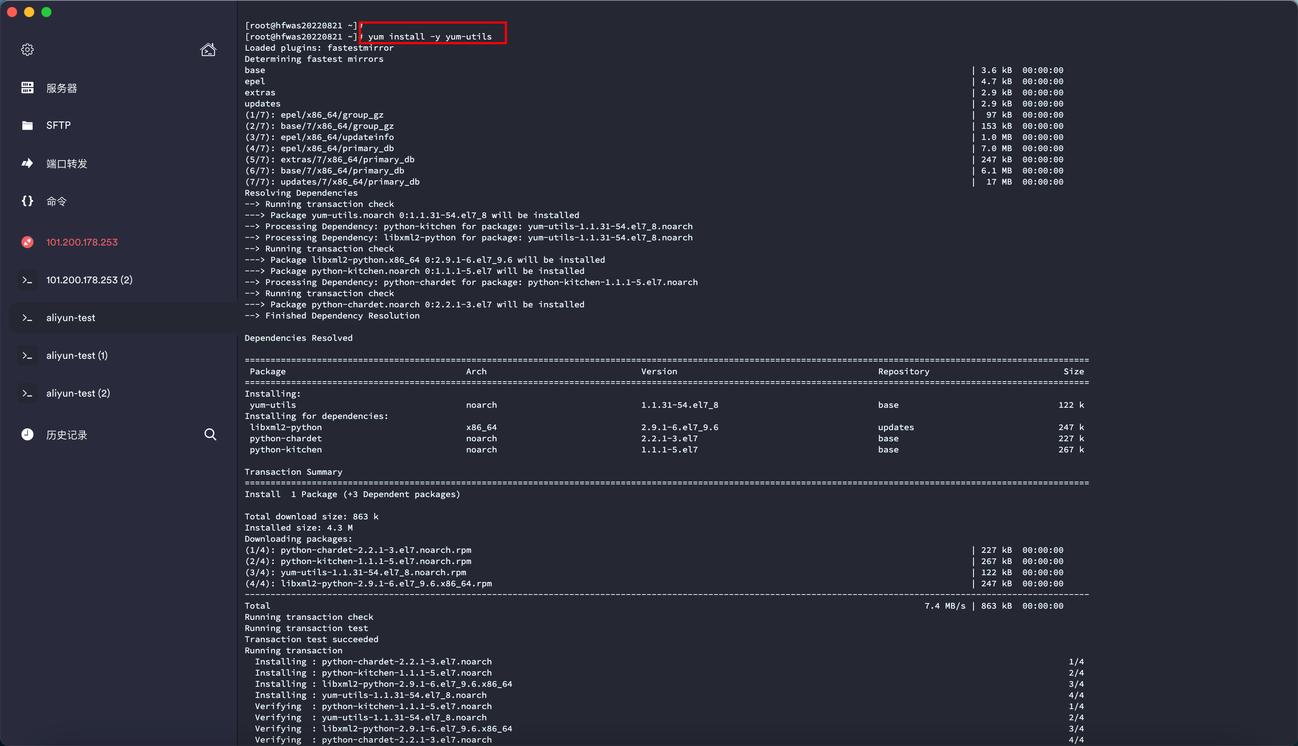The width and height of the screenshot is (1298, 746).
Task: Click the home terminal icon
Action: (x=208, y=49)
